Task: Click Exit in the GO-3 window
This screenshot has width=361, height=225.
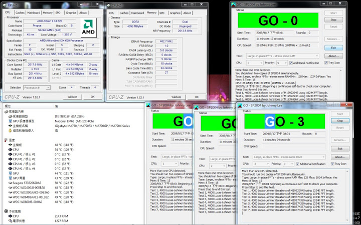Action: [x=340, y=149]
